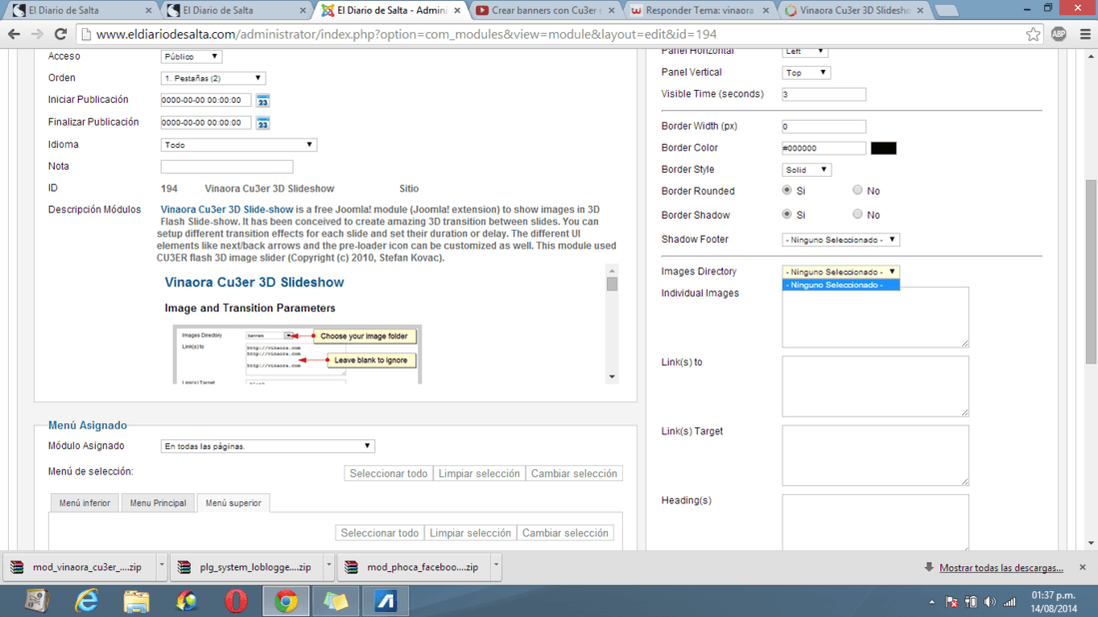Click upper Limpiar selección button
Screen dimensions: 1098x617
point(479,473)
